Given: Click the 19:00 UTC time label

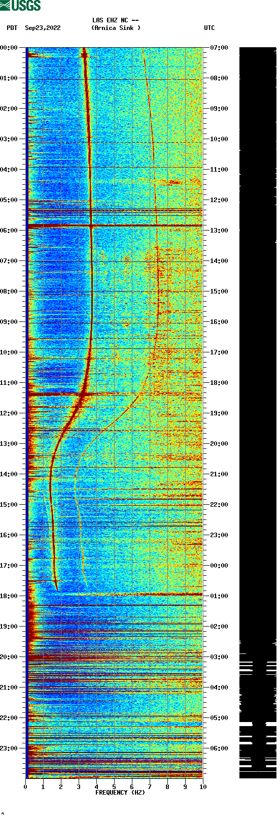Looking at the screenshot, I should point(219,413).
